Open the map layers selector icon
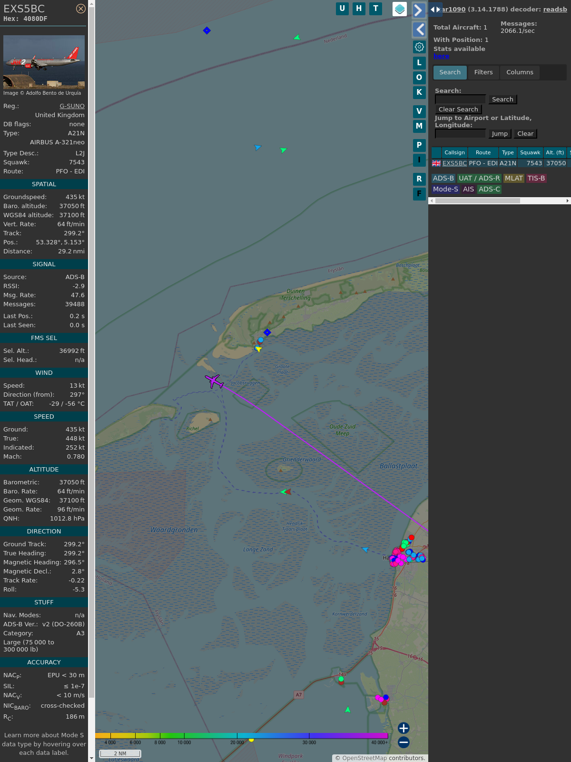The width and height of the screenshot is (571, 762). pos(400,9)
